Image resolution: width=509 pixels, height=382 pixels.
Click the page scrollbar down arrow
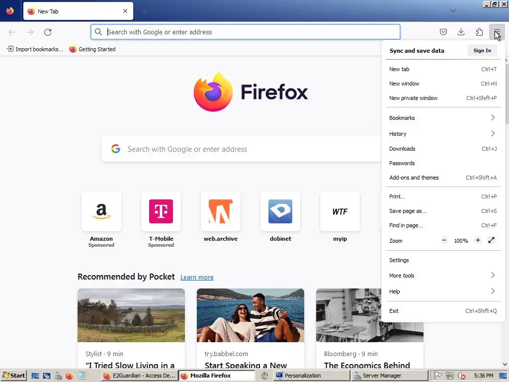(x=505, y=365)
